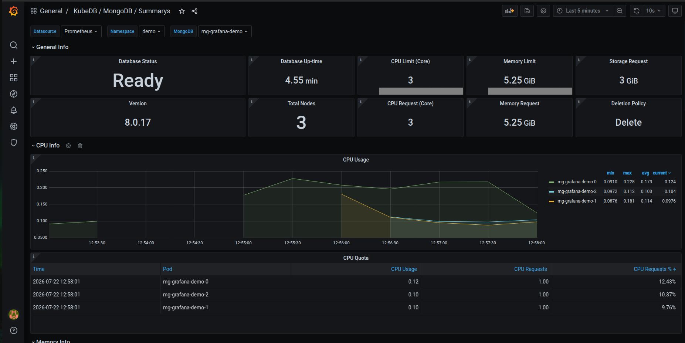Toggle mg-grafana-demo-2 series in legend
The image size is (685, 343).
pyautogui.click(x=577, y=191)
